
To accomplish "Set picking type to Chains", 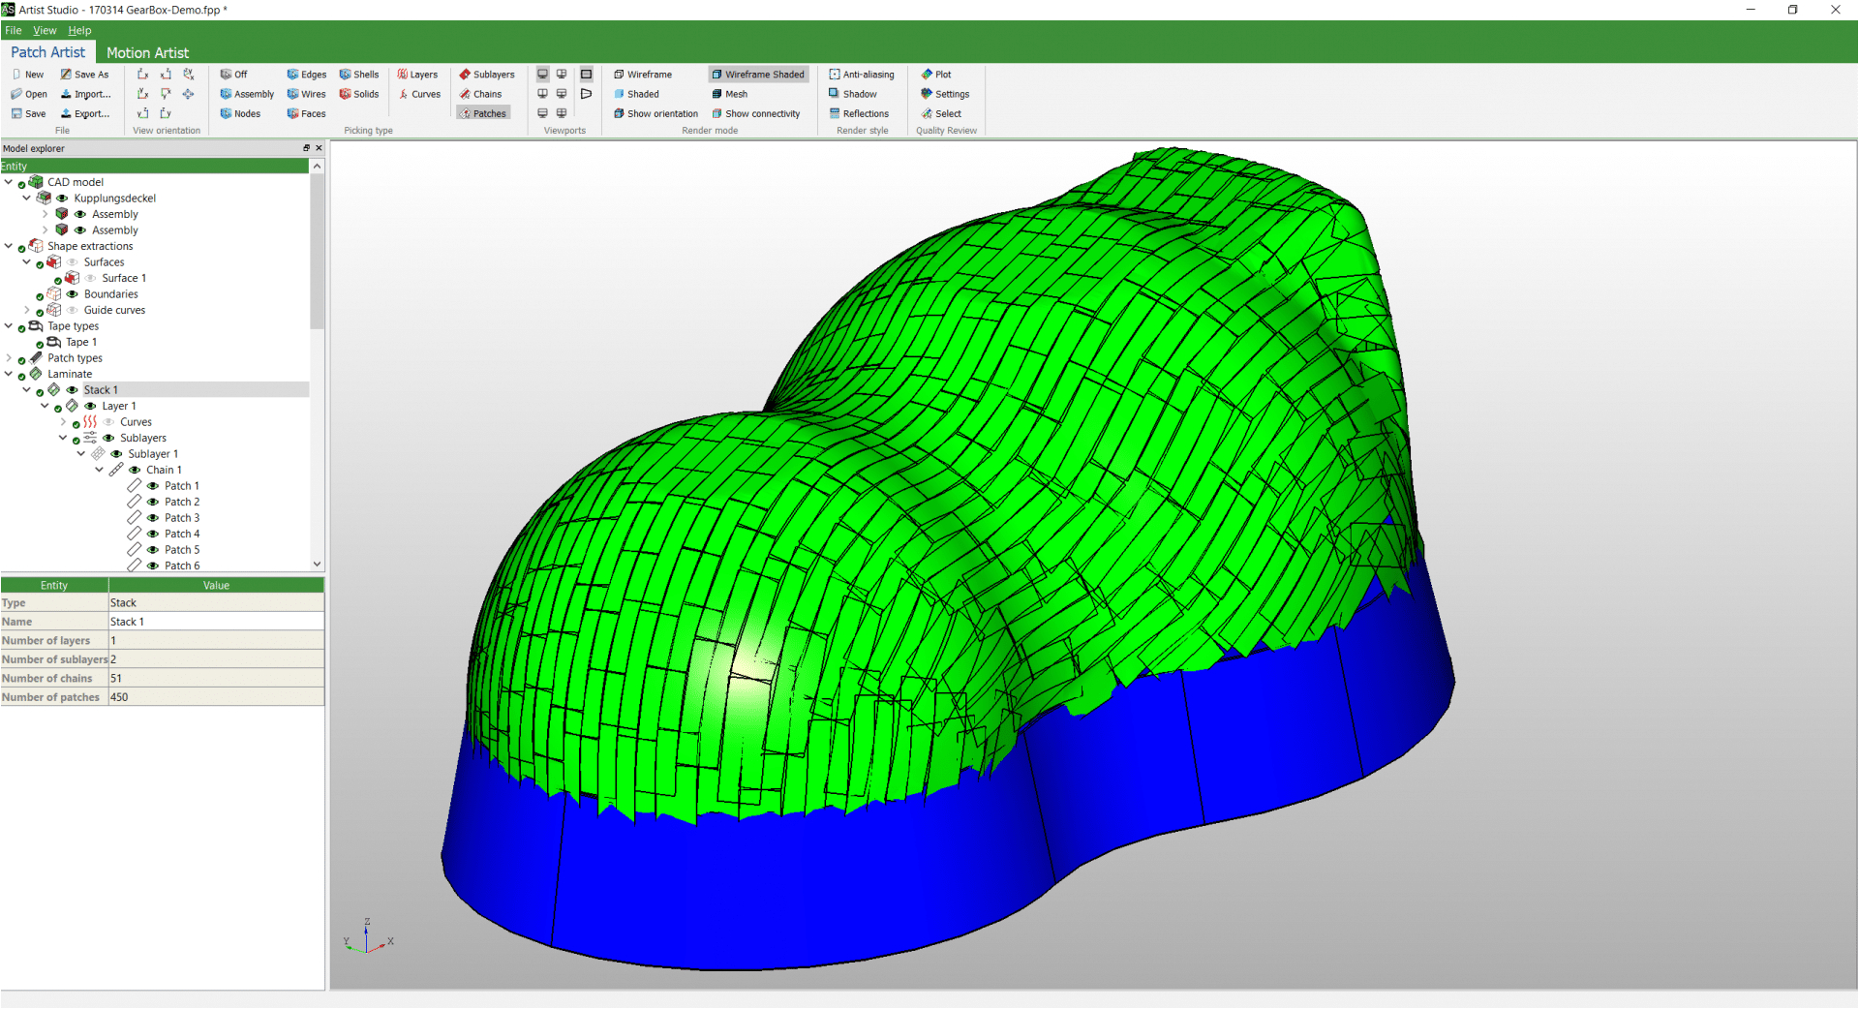I will click(x=480, y=94).
